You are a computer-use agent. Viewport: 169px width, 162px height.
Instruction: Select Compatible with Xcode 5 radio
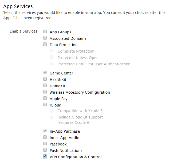52,111
